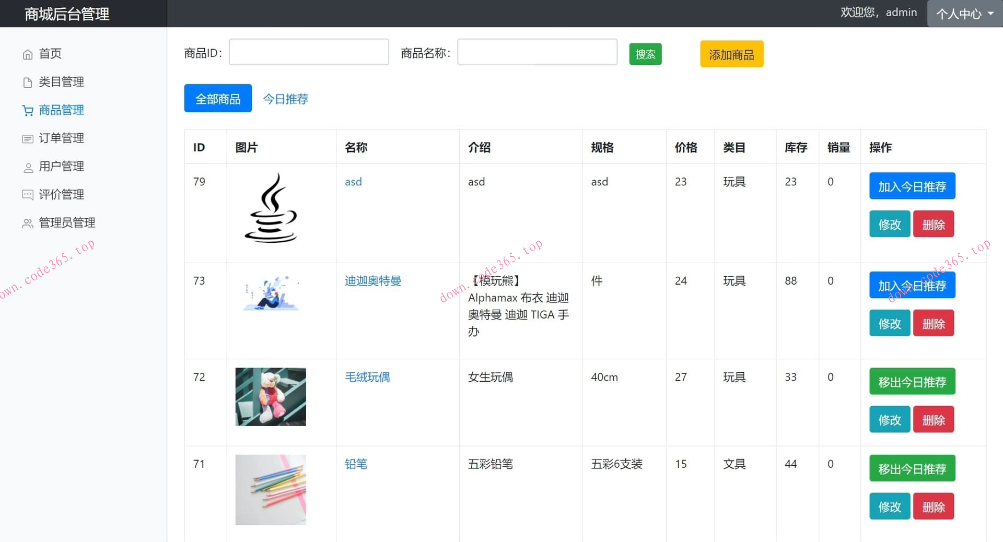The width and height of the screenshot is (1003, 542).
Task: Select the 用户管理 user icon
Action: [28, 167]
